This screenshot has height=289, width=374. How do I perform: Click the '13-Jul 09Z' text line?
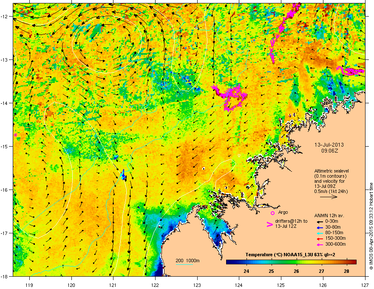(326, 186)
